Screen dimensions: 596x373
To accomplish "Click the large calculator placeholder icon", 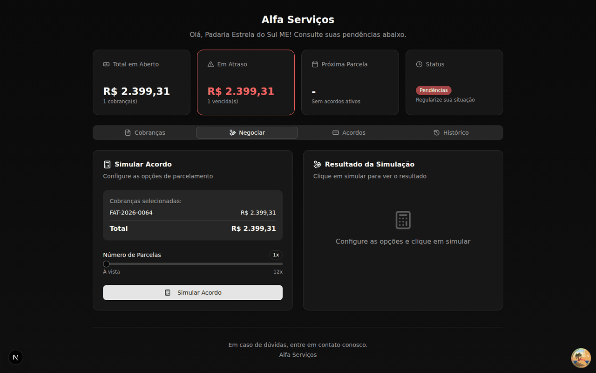I will point(403,220).
